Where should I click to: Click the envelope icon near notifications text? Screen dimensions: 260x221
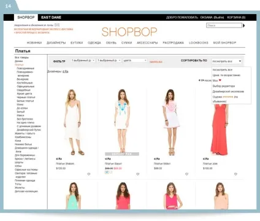tap(57, 25)
